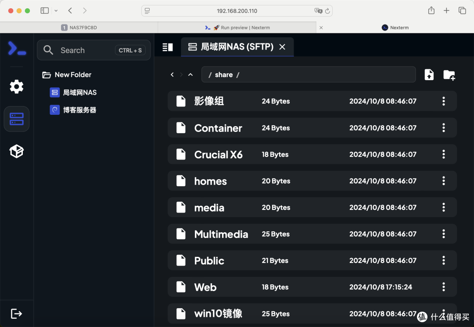Click the logout icon at bottom left
The image size is (474, 327).
pos(16,313)
